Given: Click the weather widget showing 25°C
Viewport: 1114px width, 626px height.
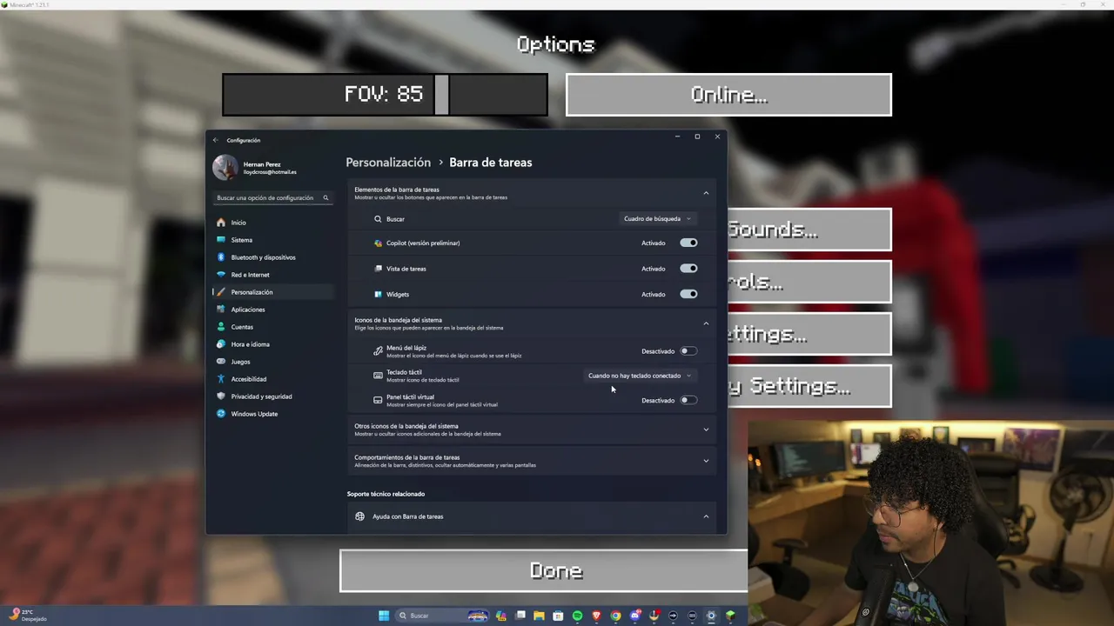Looking at the screenshot, I should tap(28, 615).
